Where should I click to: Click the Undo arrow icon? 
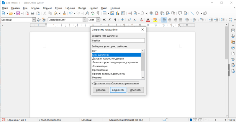pyautogui.click(x=71, y=13)
